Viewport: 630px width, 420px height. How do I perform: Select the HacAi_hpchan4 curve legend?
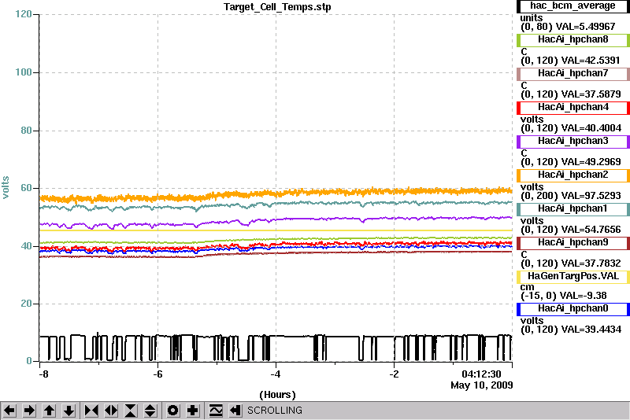[573, 107]
